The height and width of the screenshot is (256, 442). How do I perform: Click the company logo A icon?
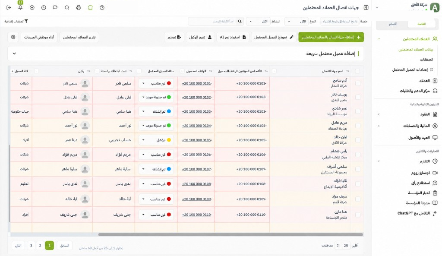point(435,7)
